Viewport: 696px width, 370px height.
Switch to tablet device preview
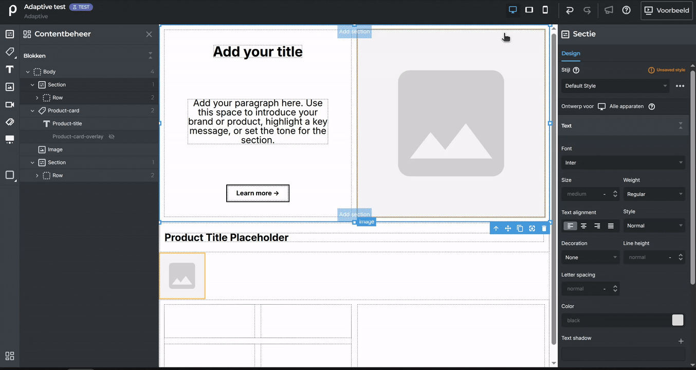pos(529,10)
